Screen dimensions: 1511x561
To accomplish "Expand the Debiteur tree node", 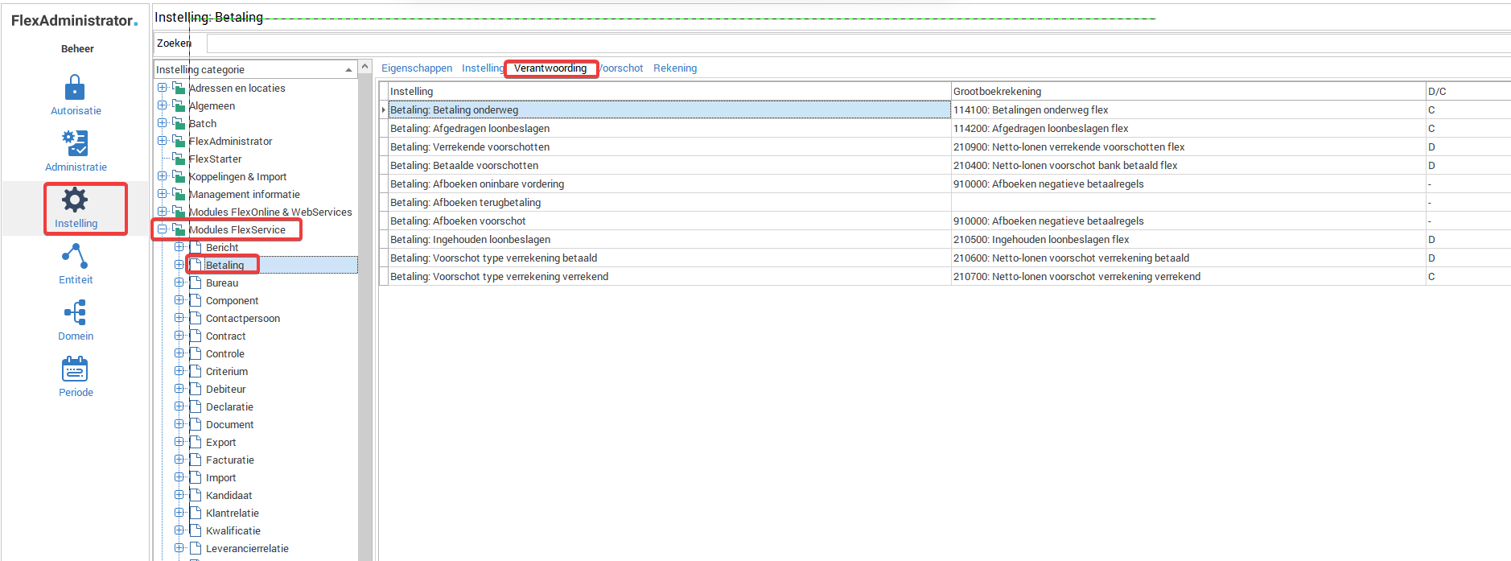I will 179,389.
